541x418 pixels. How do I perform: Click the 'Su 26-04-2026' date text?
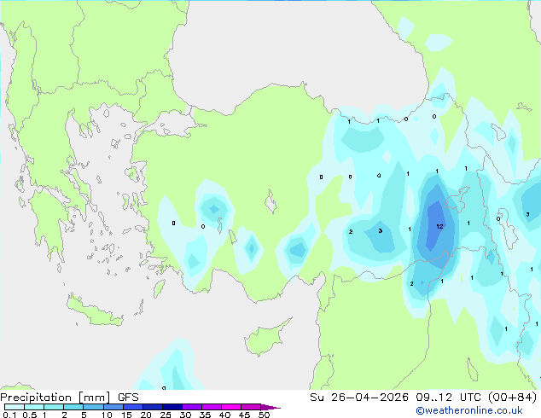pos(359,398)
